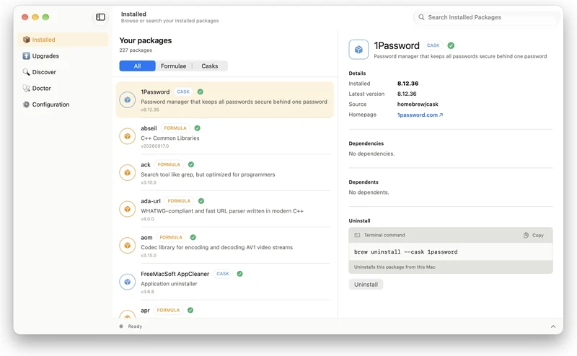Select the ack package name

point(146,164)
